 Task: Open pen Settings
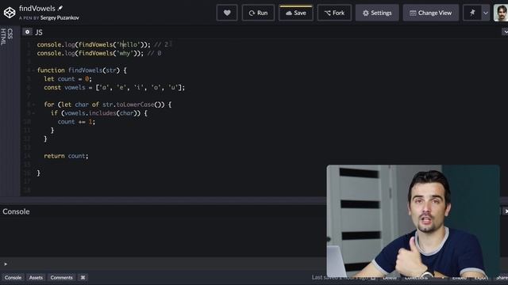click(377, 13)
